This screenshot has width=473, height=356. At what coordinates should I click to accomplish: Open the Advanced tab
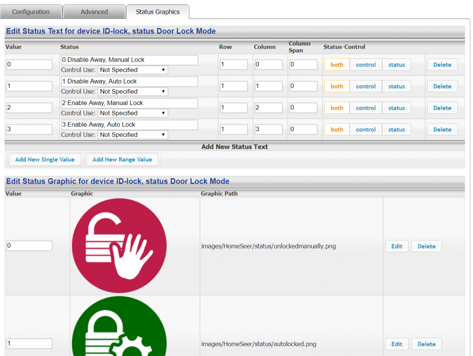(x=94, y=12)
